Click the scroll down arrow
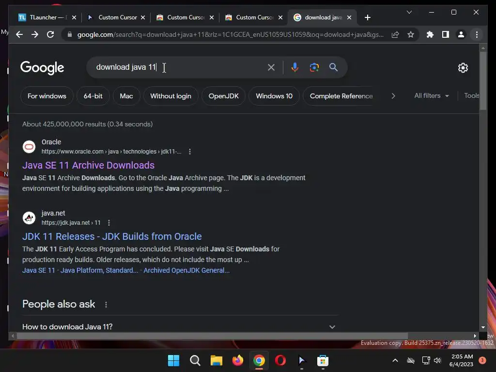Screen dimensions: 496x372 pos(483,327)
